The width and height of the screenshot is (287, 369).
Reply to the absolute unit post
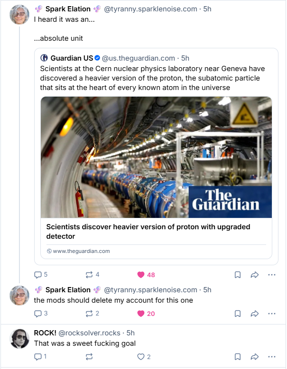[x=38, y=275]
